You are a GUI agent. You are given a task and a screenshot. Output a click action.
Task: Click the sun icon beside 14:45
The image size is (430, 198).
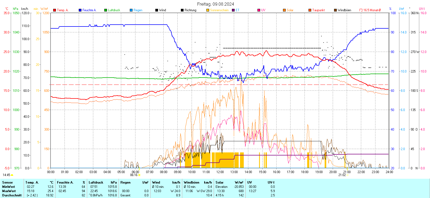point(12,175)
